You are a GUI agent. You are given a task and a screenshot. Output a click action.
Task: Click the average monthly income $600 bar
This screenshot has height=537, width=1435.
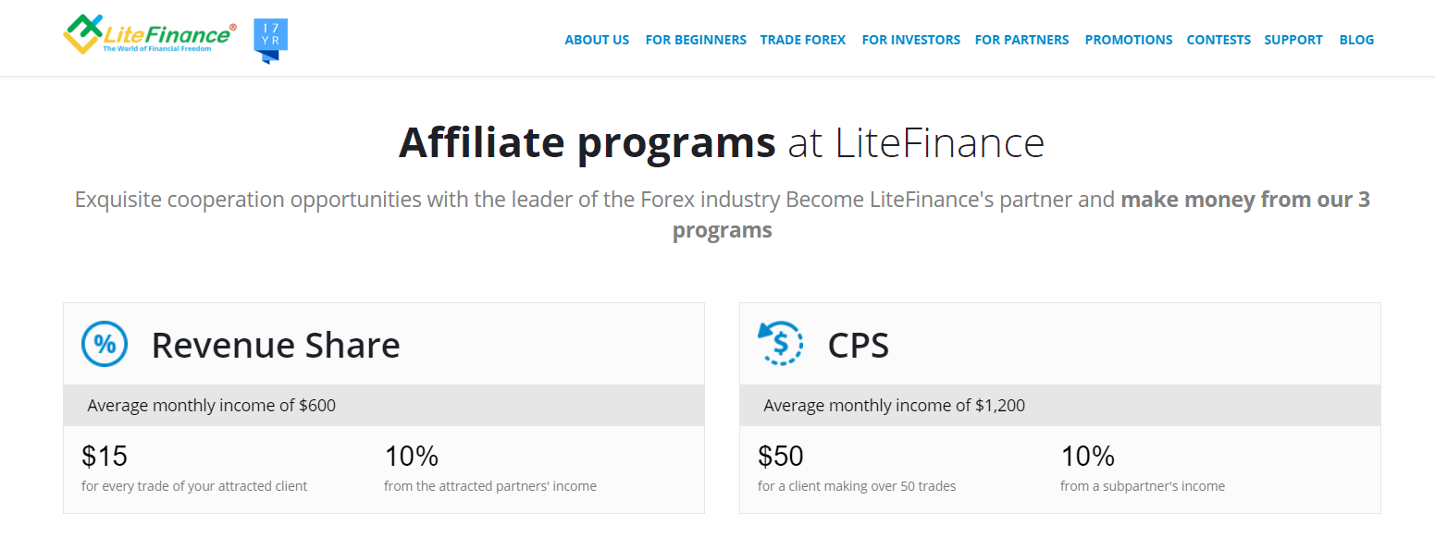(x=383, y=405)
